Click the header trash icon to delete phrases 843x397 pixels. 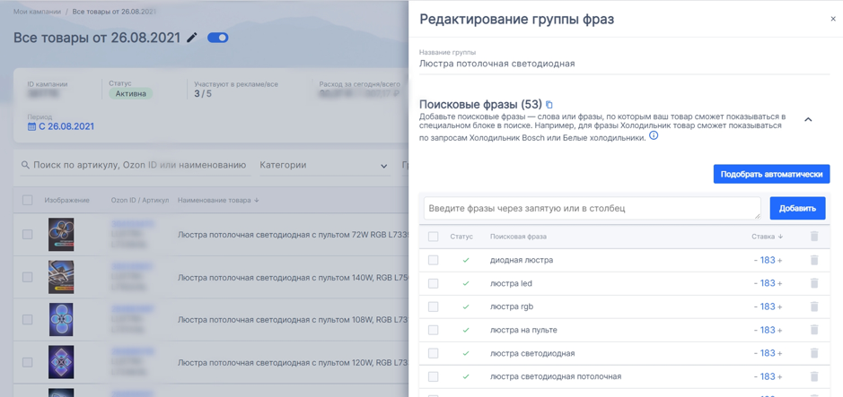[814, 236]
